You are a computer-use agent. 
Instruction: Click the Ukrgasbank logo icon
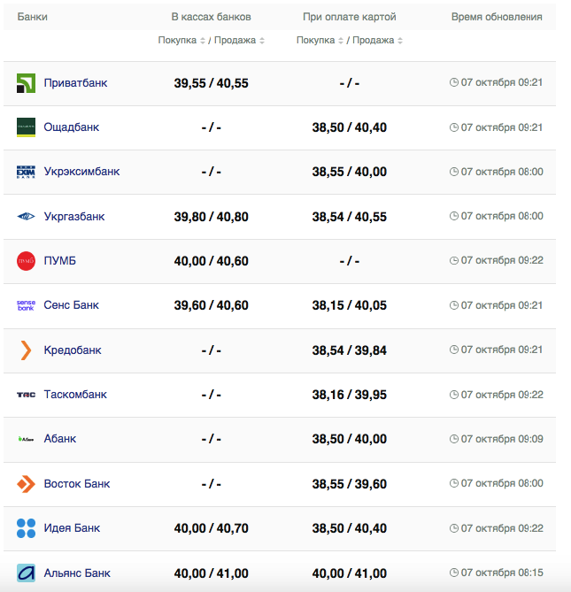[26, 216]
